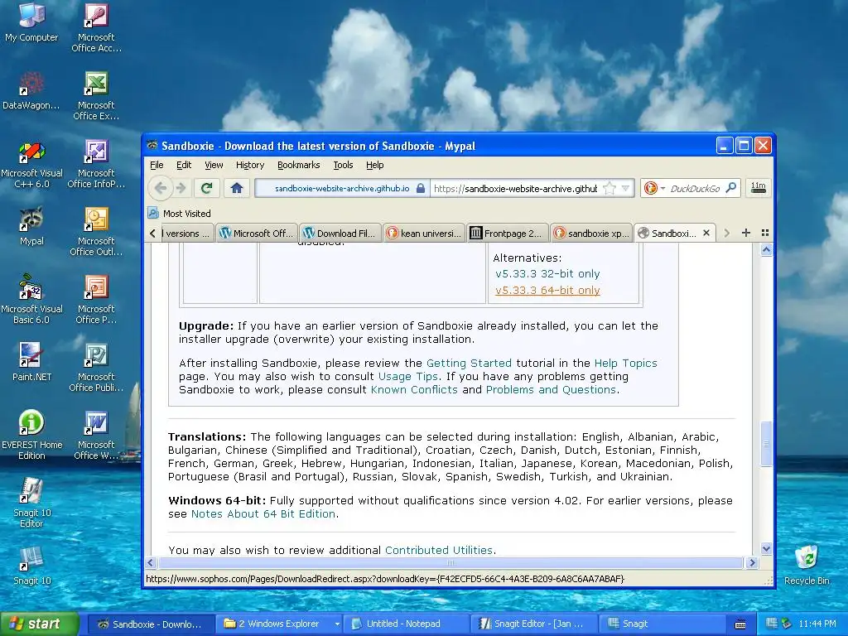The image size is (848, 636).
Task: Launch Mypal browser desktop icon
Action: point(31,226)
